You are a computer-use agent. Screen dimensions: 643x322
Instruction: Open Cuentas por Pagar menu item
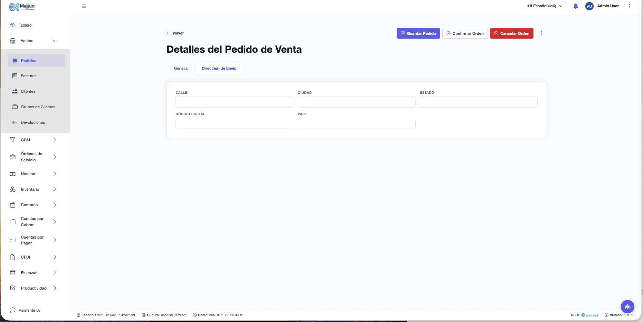click(x=33, y=240)
